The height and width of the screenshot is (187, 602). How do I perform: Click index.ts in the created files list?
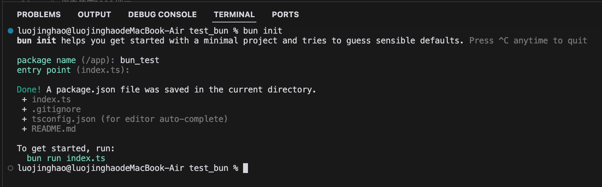click(x=51, y=99)
